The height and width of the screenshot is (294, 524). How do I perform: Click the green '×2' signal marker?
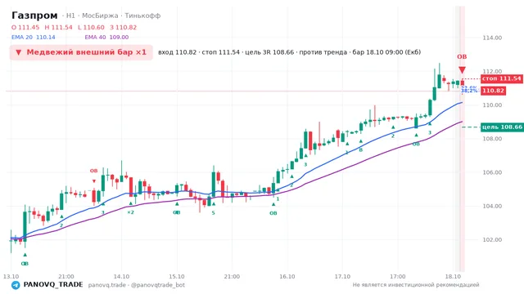[131, 212]
